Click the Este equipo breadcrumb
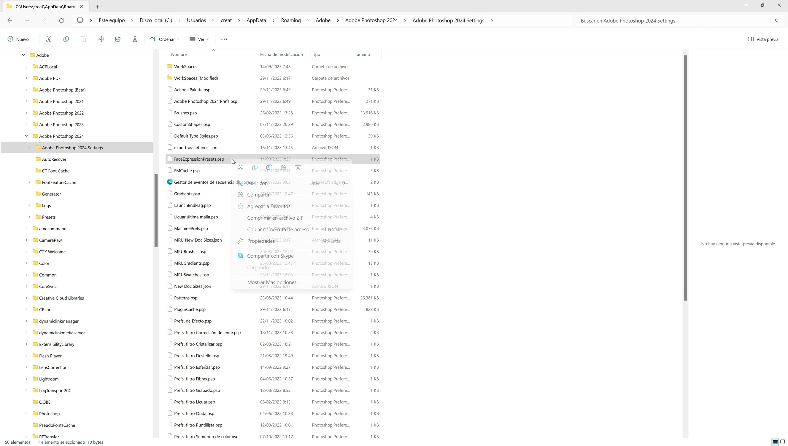This screenshot has height=446, width=788. click(112, 20)
